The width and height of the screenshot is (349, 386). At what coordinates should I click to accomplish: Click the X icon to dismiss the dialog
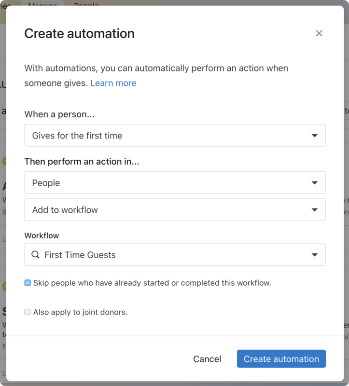pos(319,33)
